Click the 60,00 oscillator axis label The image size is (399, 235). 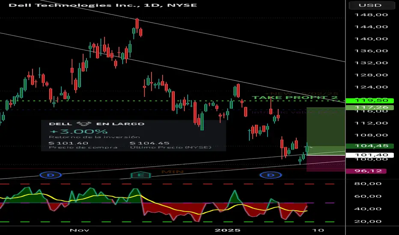click(x=368, y=197)
